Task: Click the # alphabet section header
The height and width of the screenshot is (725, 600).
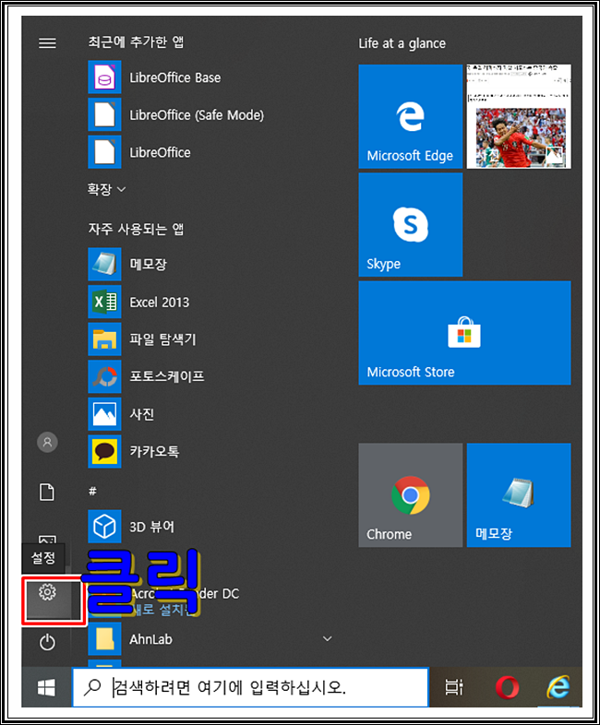Action: pos(92,491)
